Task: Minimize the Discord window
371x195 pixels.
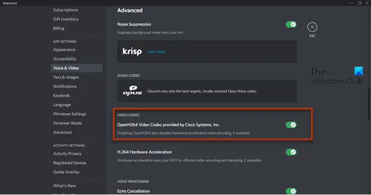Action: [x=352, y=3]
